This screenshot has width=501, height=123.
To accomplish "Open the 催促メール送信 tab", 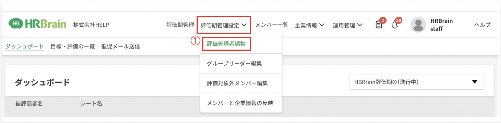I will [121, 47].
